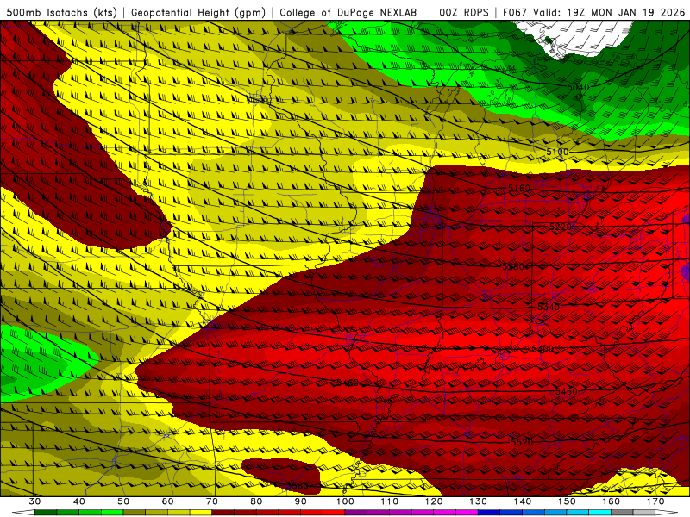
Task: Click the legend value 150
Action: click(567, 501)
